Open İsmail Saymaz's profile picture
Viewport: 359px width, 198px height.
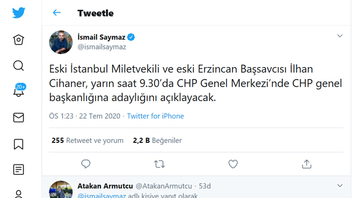(61, 42)
